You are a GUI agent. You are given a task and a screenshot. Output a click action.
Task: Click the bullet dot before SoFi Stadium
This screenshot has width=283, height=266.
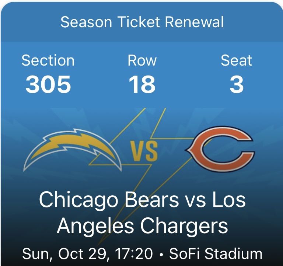[x=161, y=254]
